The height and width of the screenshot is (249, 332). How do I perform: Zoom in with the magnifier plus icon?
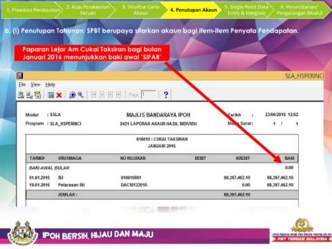(x=72, y=95)
